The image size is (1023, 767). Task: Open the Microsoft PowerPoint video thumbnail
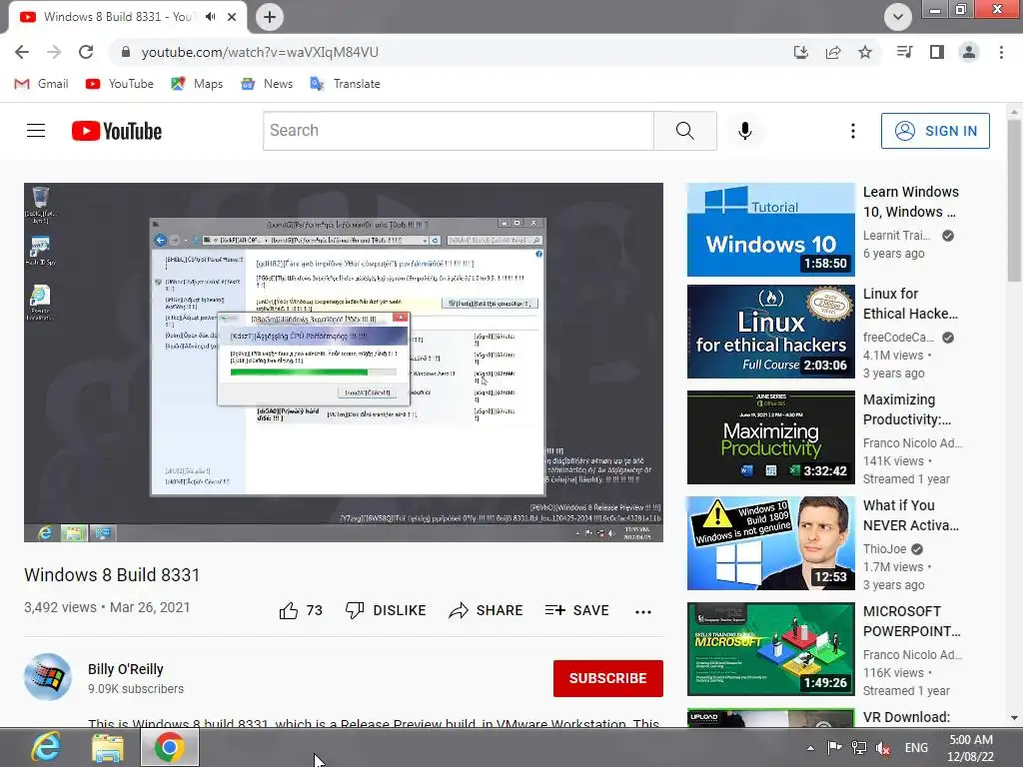click(x=770, y=649)
